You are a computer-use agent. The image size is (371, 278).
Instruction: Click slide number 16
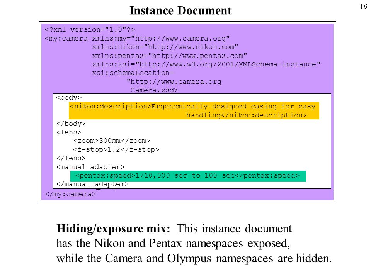coord(363,7)
